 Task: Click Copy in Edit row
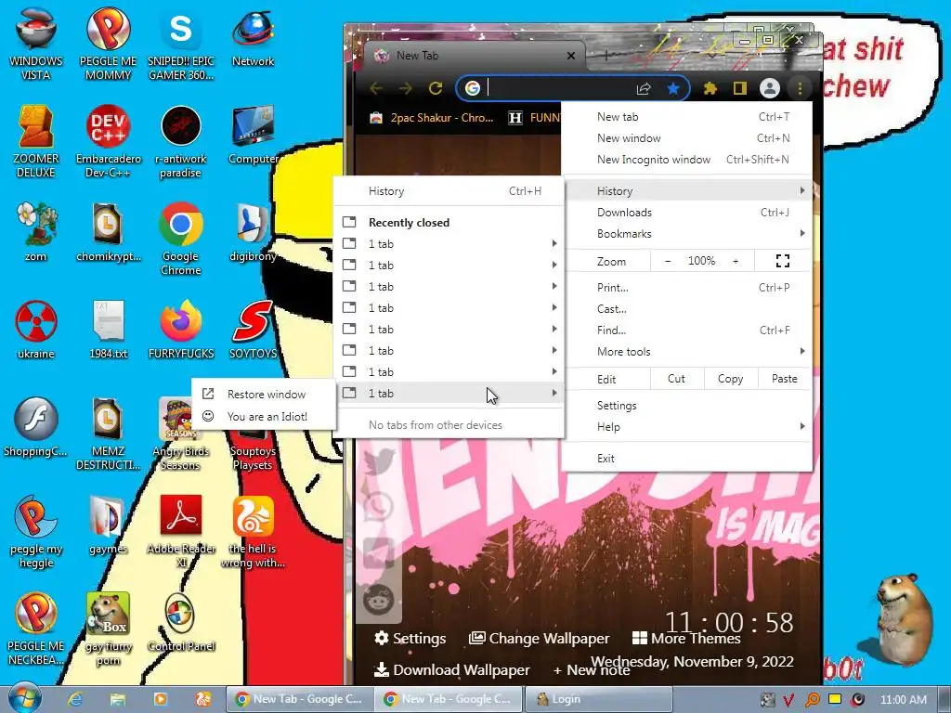[730, 379]
